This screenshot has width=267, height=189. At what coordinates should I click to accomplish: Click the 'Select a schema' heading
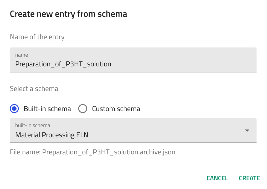click(34, 89)
